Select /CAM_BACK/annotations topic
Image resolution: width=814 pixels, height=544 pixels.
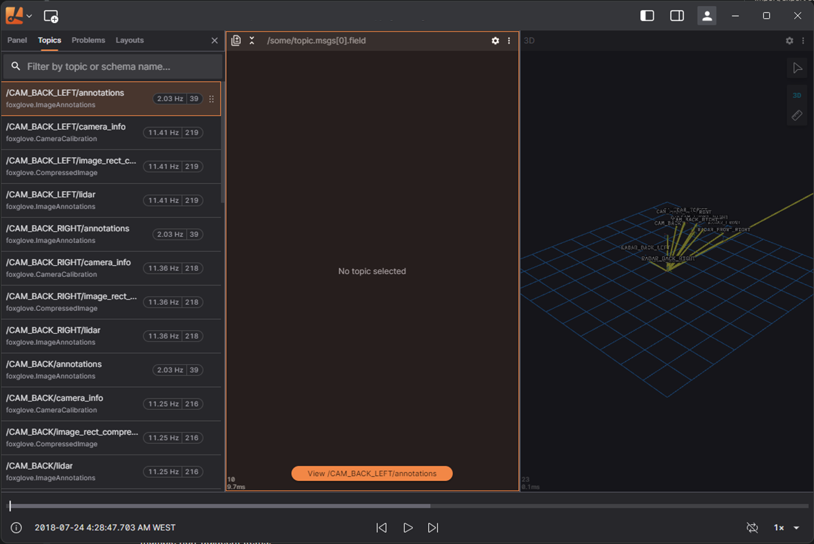point(111,370)
